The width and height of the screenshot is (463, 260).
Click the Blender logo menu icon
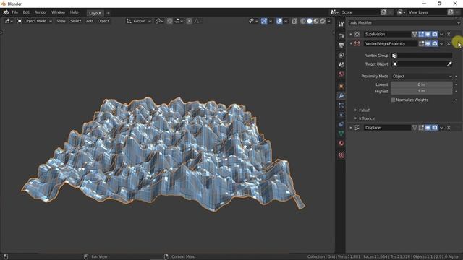[6, 12]
